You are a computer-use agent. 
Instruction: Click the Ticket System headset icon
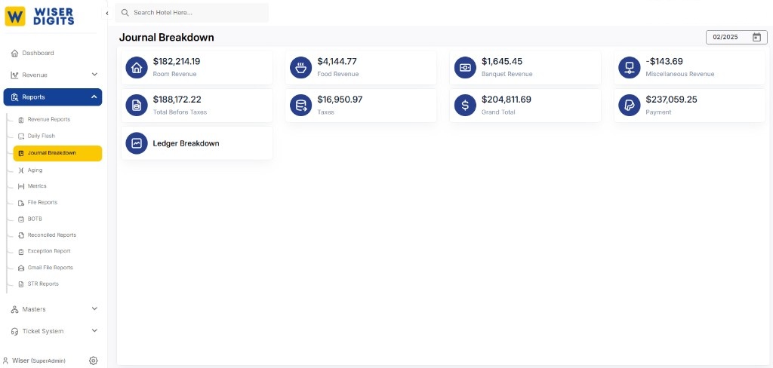pos(14,332)
